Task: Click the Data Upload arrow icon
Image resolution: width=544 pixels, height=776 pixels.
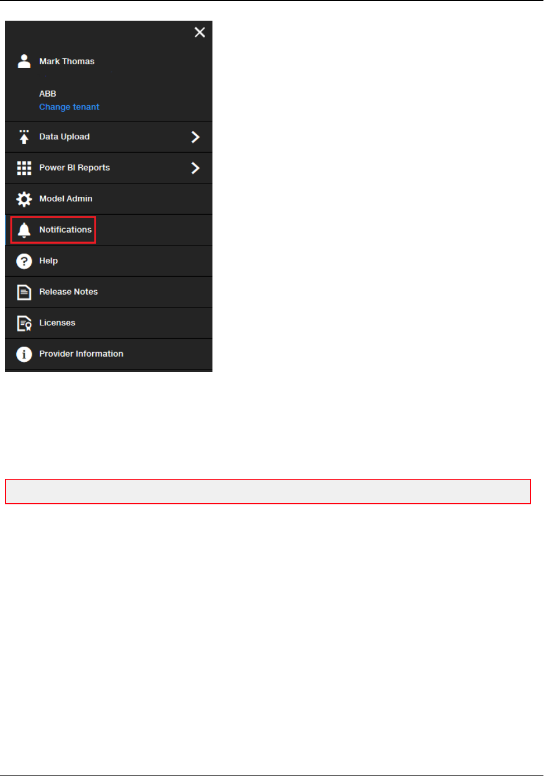Action: pyautogui.click(x=24, y=137)
